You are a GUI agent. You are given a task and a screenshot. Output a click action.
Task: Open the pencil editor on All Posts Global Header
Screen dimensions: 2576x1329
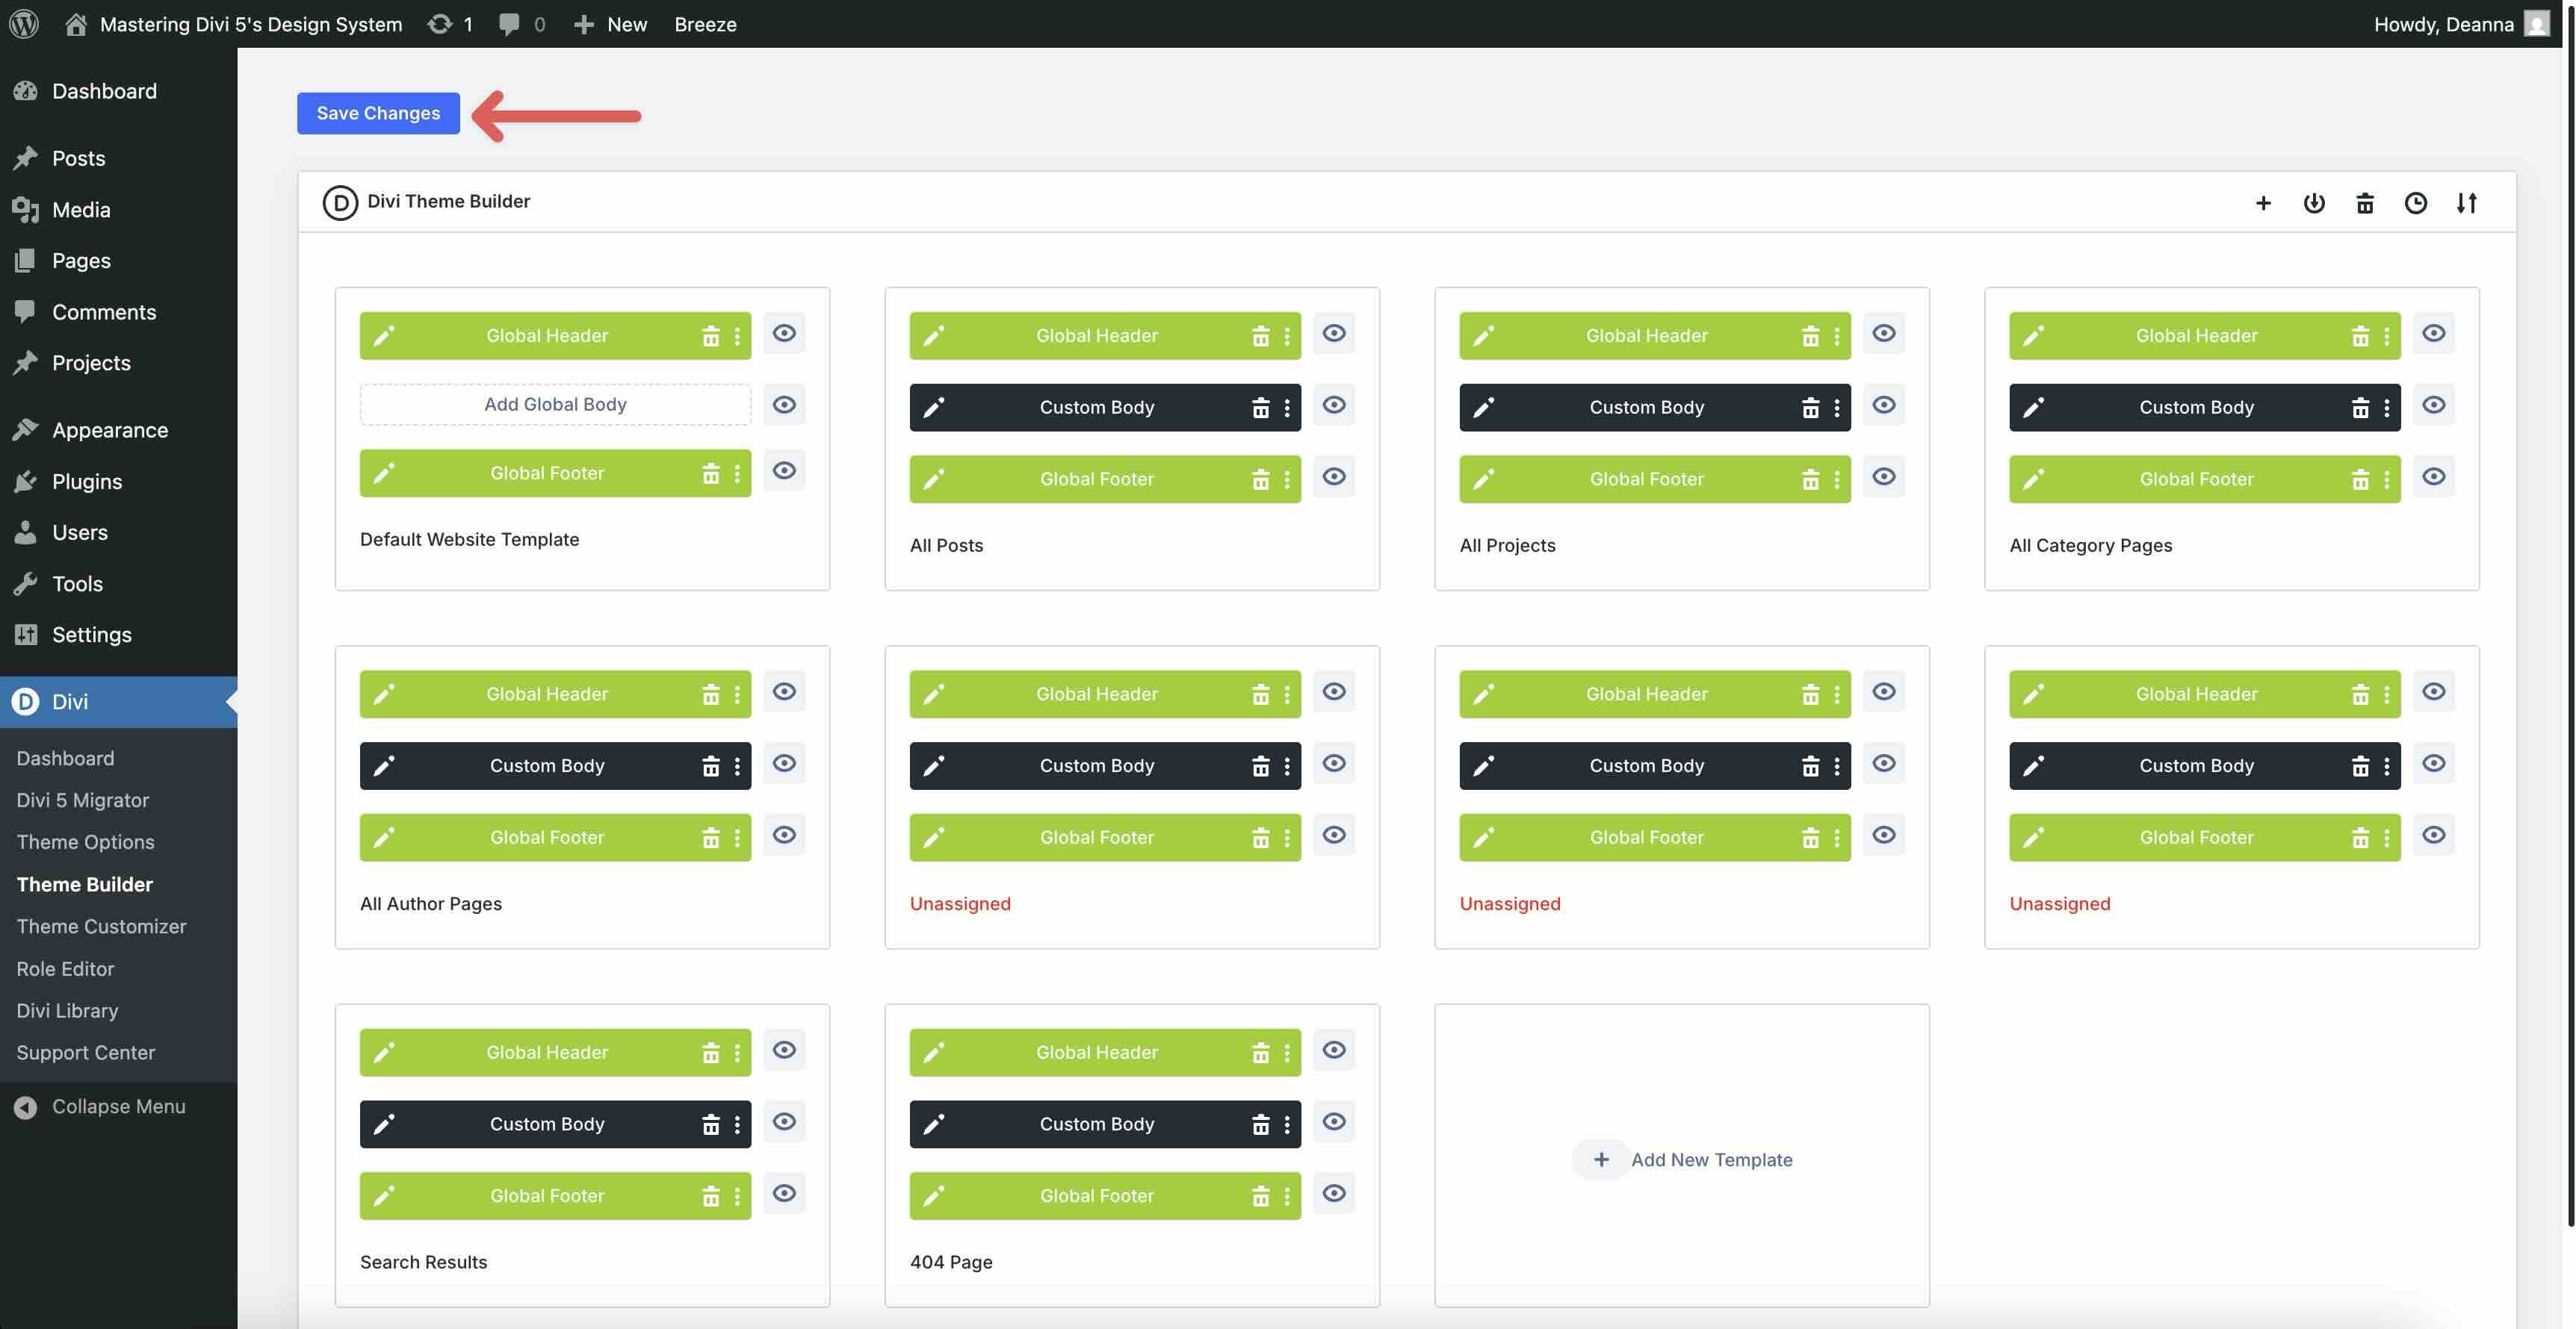coord(933,334)
